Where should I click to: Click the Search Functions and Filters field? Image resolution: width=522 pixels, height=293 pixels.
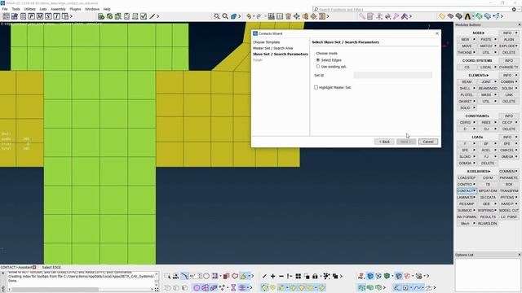pos(411,9)
